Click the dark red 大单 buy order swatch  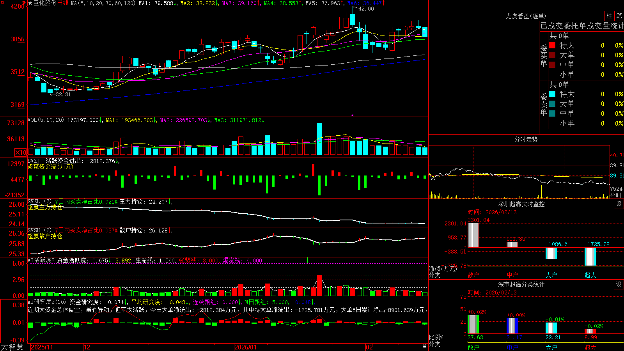[x=552, y=55]
